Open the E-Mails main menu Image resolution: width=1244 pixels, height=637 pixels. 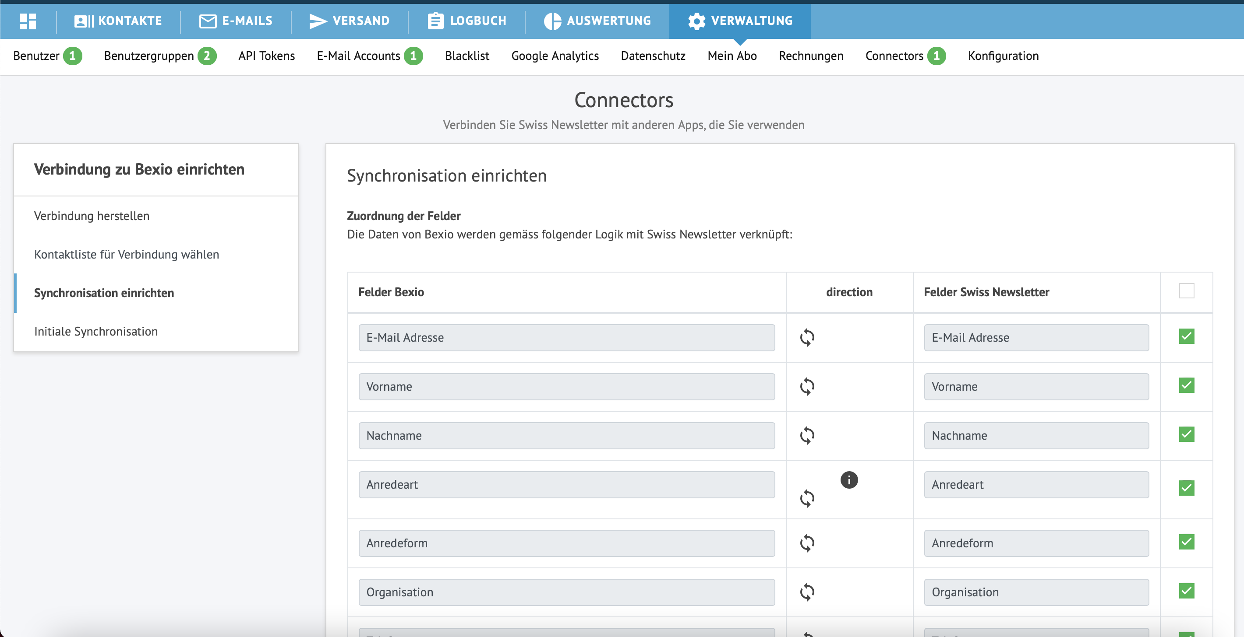point(236,21)
